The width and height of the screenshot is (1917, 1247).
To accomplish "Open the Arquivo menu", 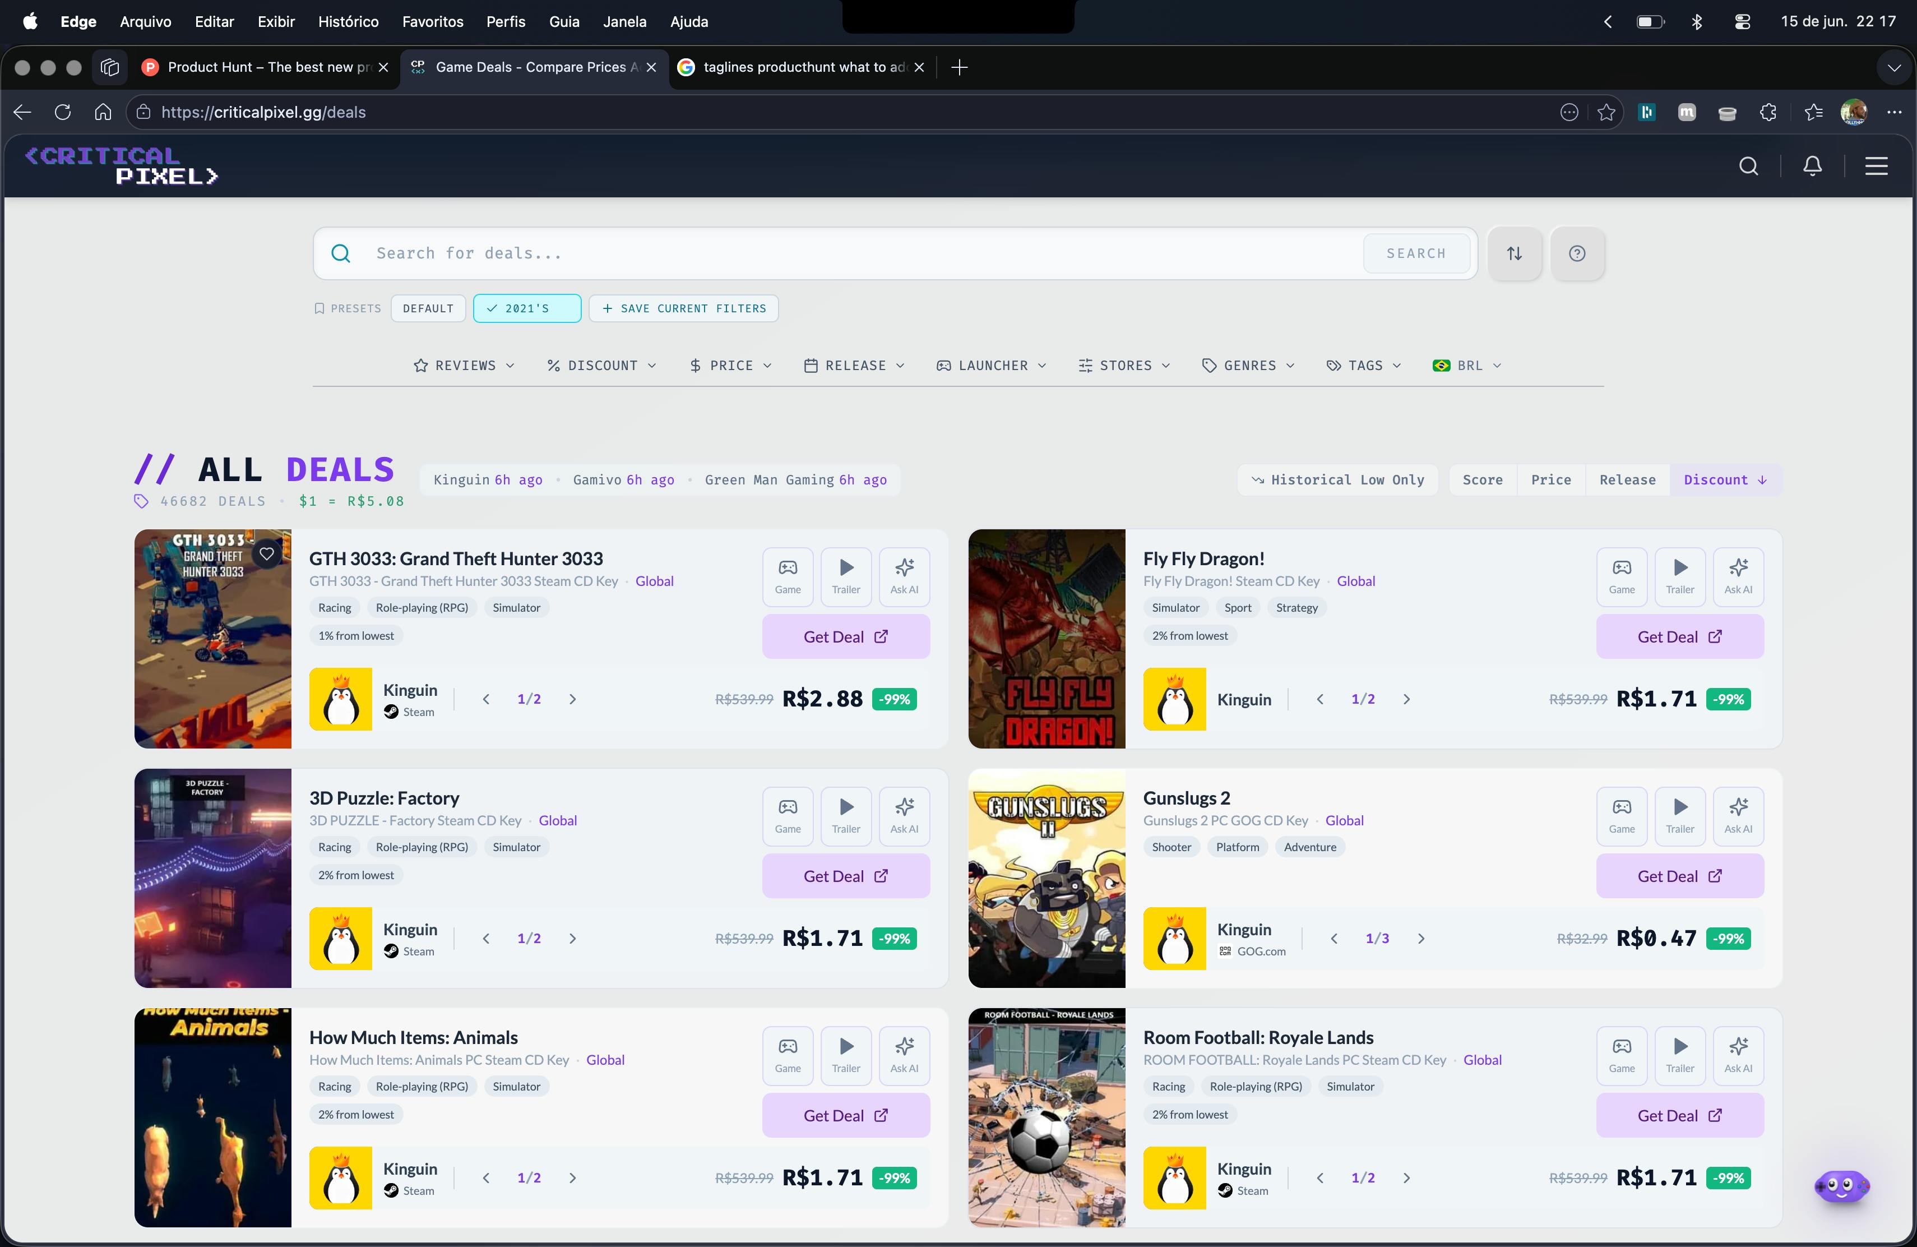I will (145, 22).
